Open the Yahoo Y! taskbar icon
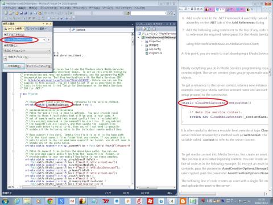Screen dimensions: 273x205 tap(105, 201)
